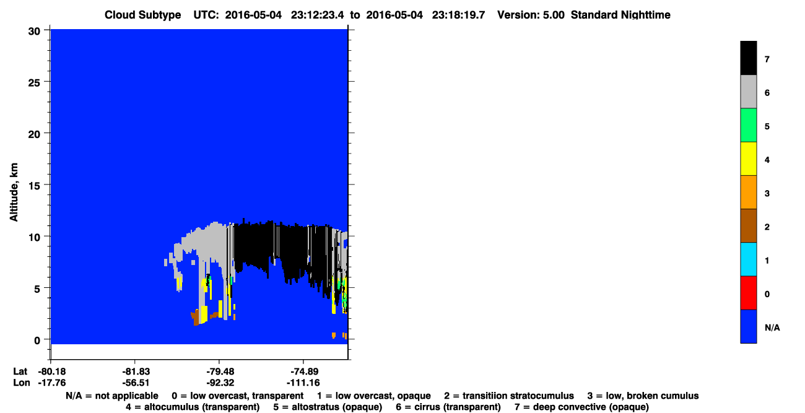805x413 pixels.
Task: Click the latitude value '-74.89'
Action: pos(304,372)
